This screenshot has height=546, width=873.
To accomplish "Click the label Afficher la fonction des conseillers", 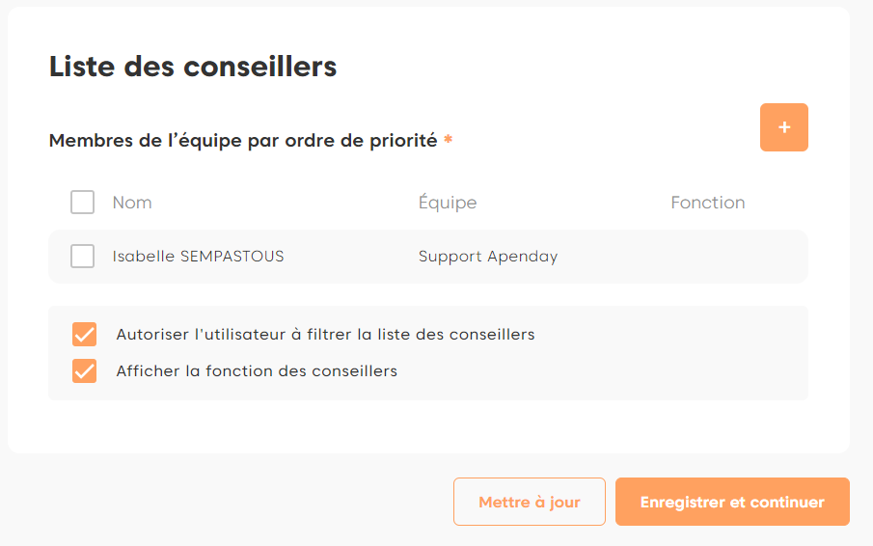I will pos(257,370).
